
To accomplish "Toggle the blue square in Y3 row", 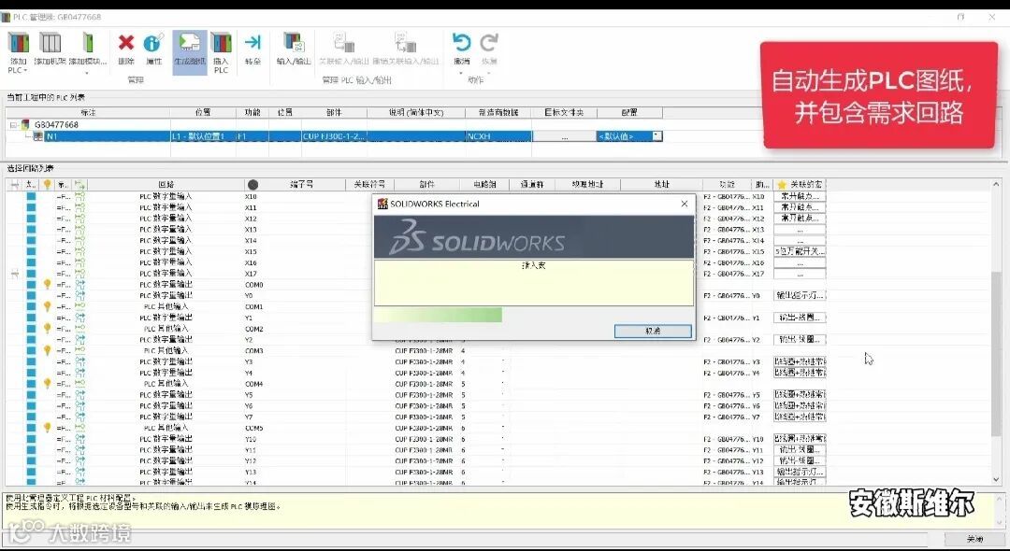I will click(x=31, y=362).
